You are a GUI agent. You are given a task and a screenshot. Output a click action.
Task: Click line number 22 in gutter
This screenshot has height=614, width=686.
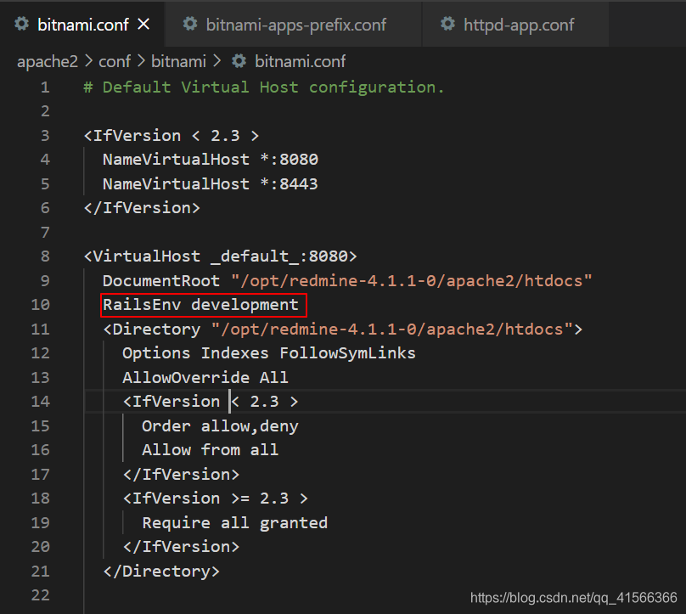coord(40,594)
